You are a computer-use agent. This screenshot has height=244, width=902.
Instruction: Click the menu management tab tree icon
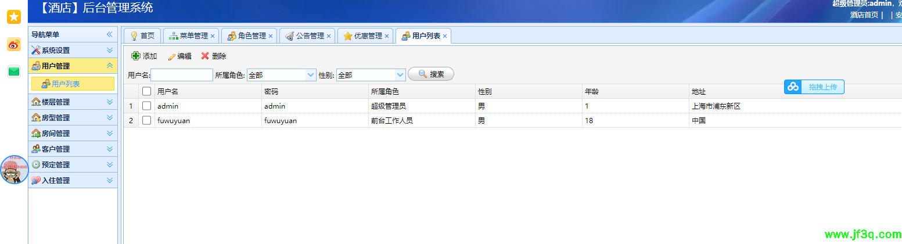pos(174,36)
